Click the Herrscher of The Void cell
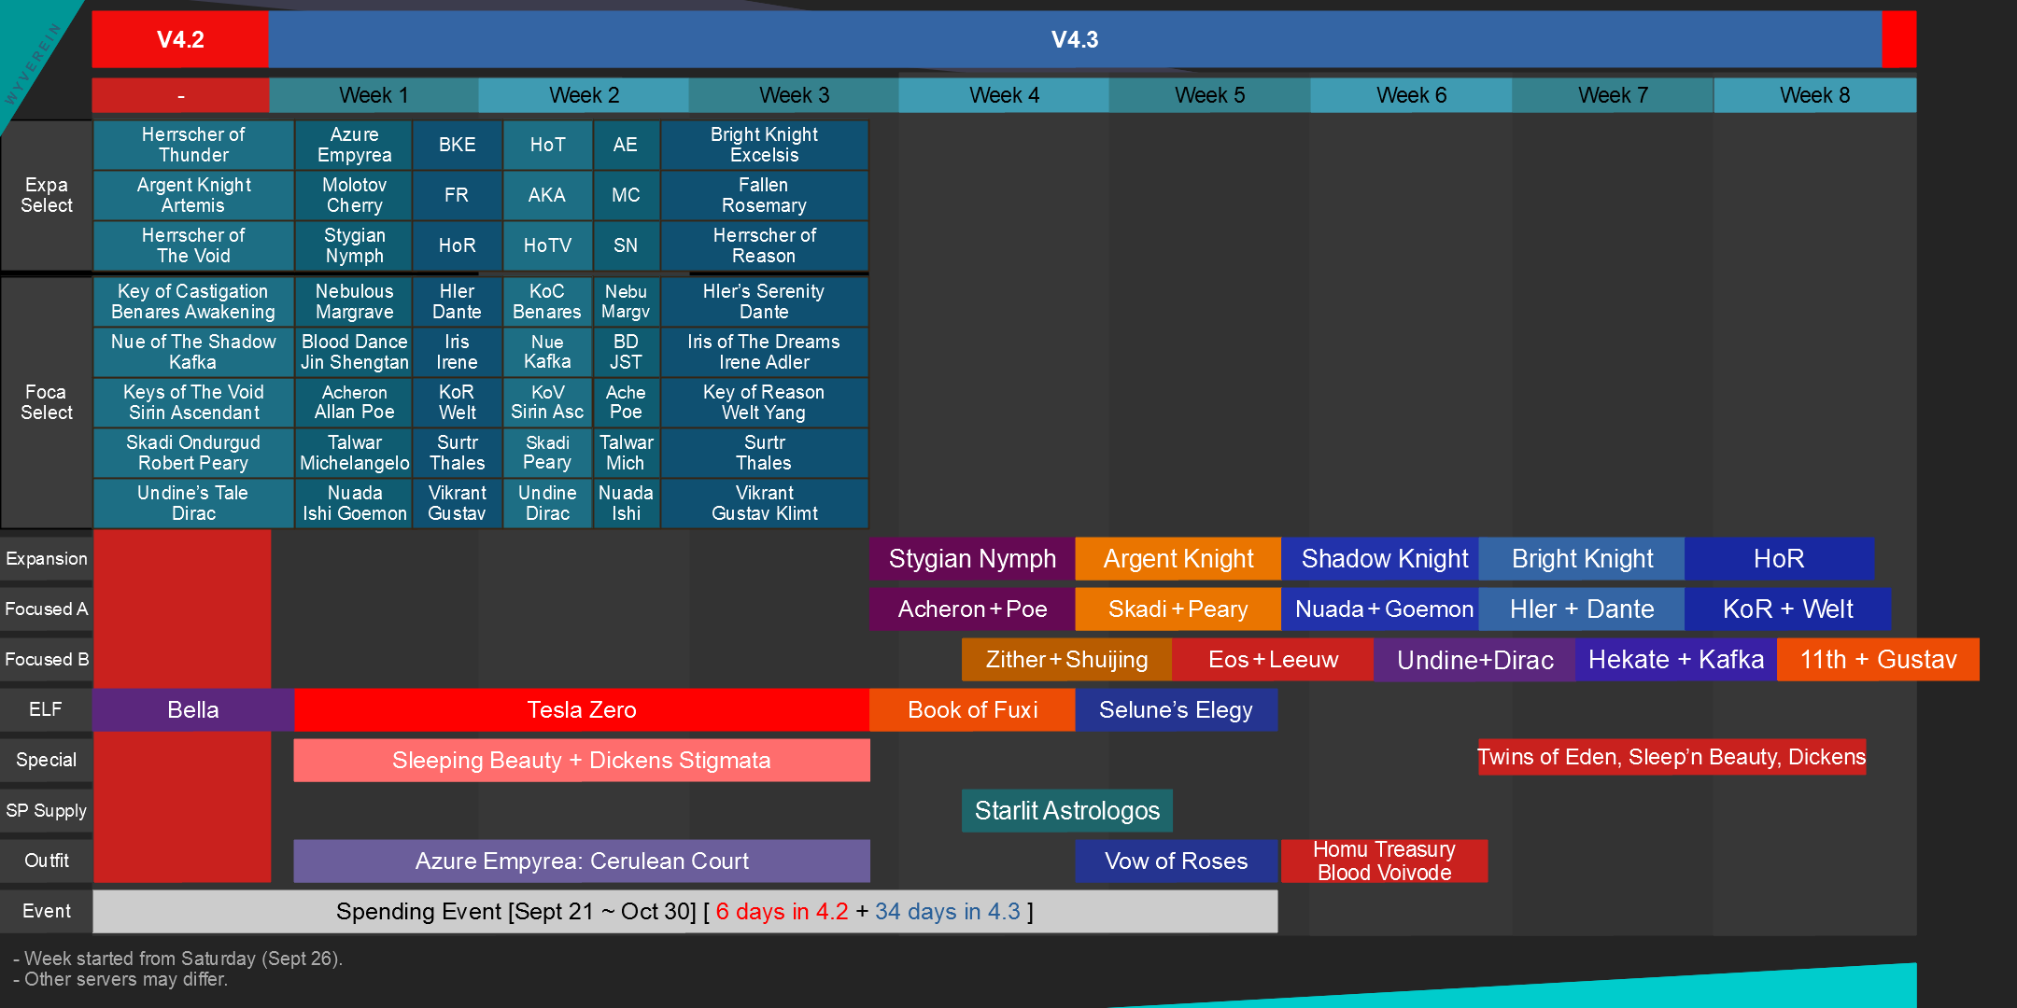The image size is (2017, 1008). 193,245
